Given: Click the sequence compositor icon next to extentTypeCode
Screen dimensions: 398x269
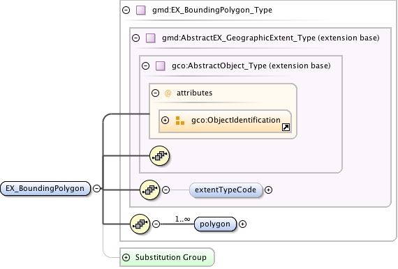Looking at the screenshot, I should pos(149,190).
